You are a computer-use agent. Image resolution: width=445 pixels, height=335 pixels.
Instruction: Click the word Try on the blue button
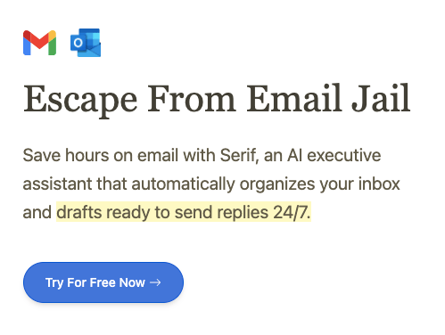tap(54, 283)
